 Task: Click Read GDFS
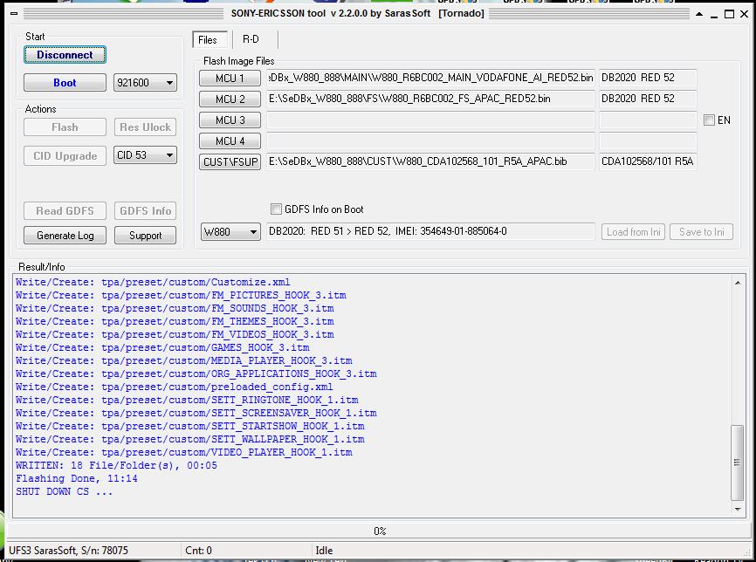(65, 210)
